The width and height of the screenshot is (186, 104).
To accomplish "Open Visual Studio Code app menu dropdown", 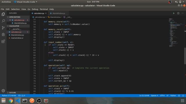I will tap(26, 2).
